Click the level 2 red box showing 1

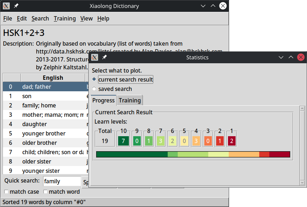220,141
